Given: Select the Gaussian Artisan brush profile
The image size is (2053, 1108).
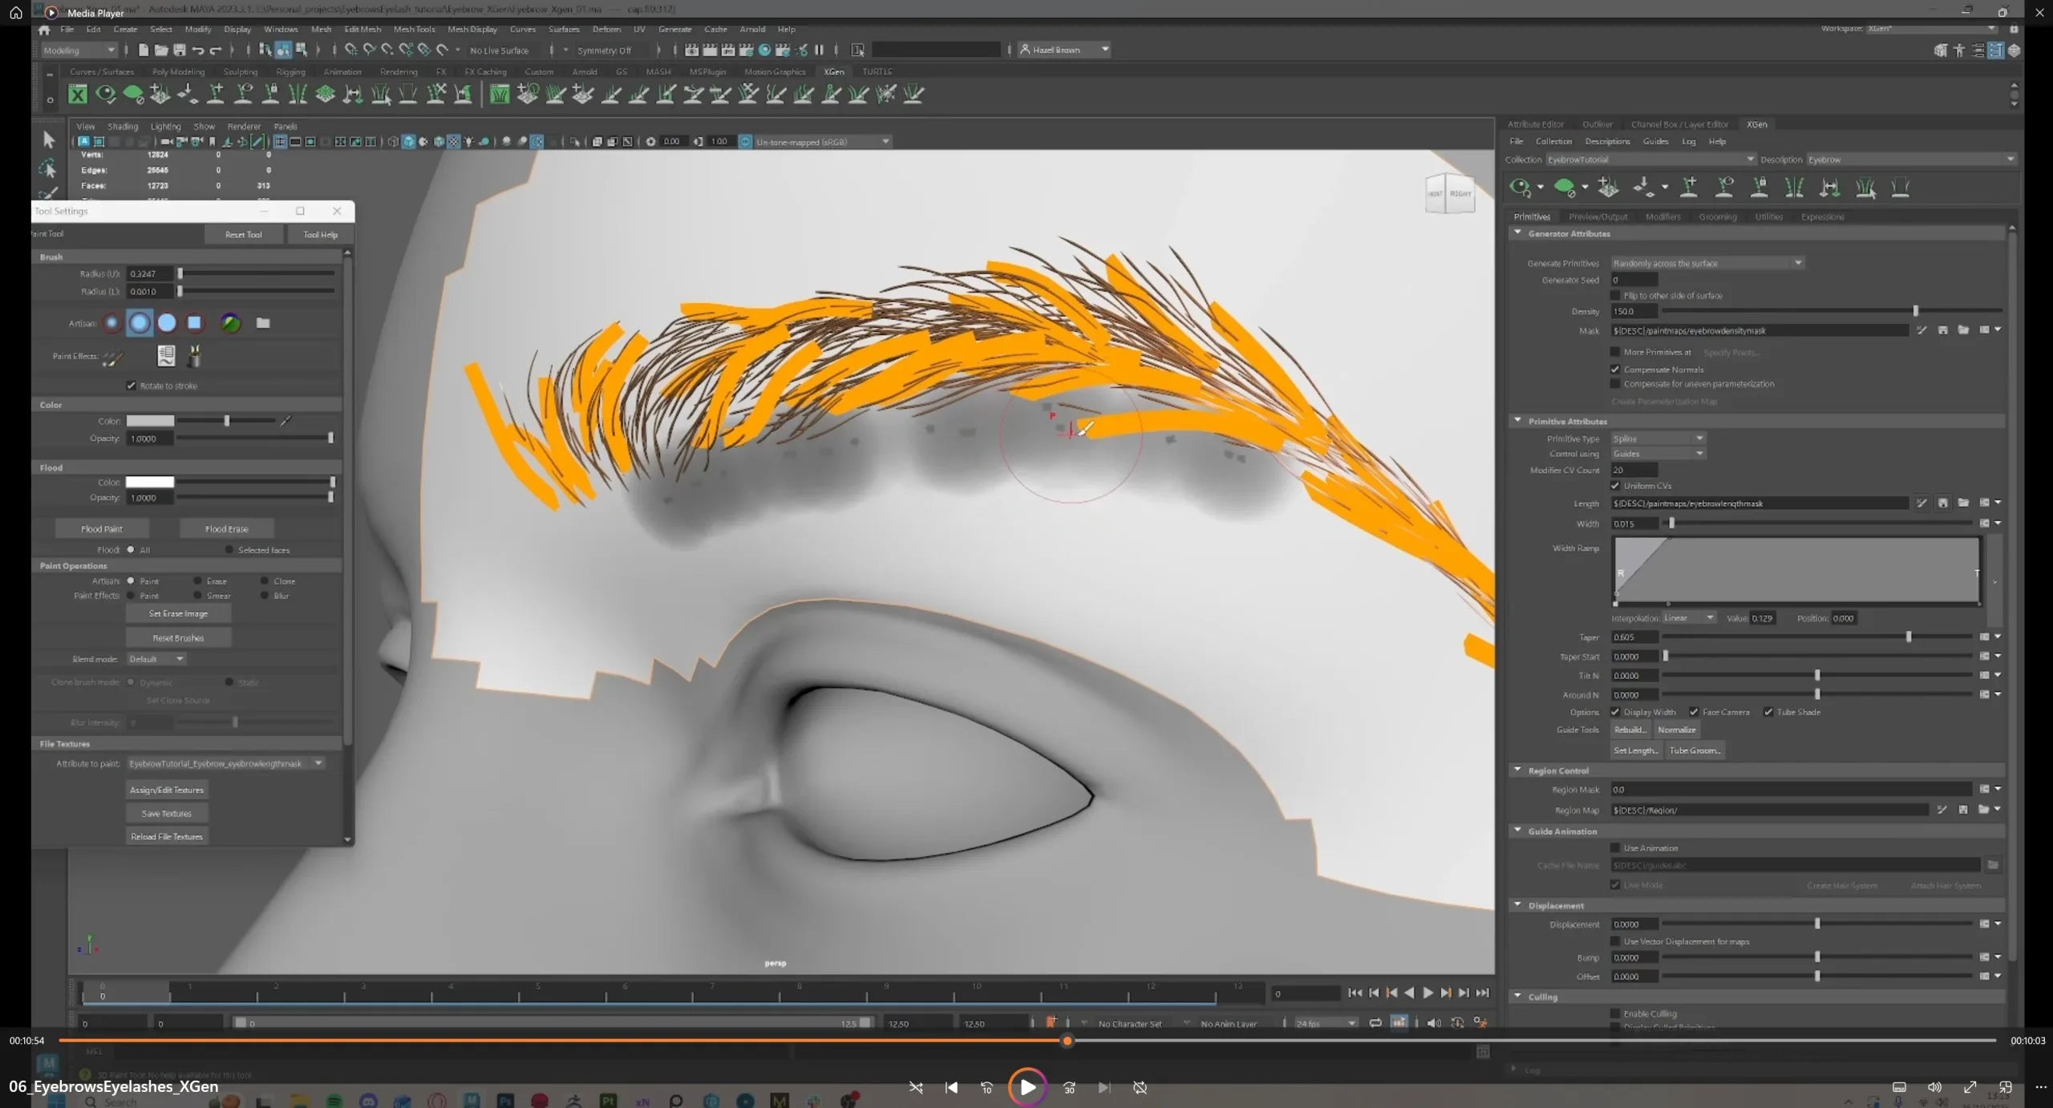Looking at the screenshot, I should tap(112, 323).
